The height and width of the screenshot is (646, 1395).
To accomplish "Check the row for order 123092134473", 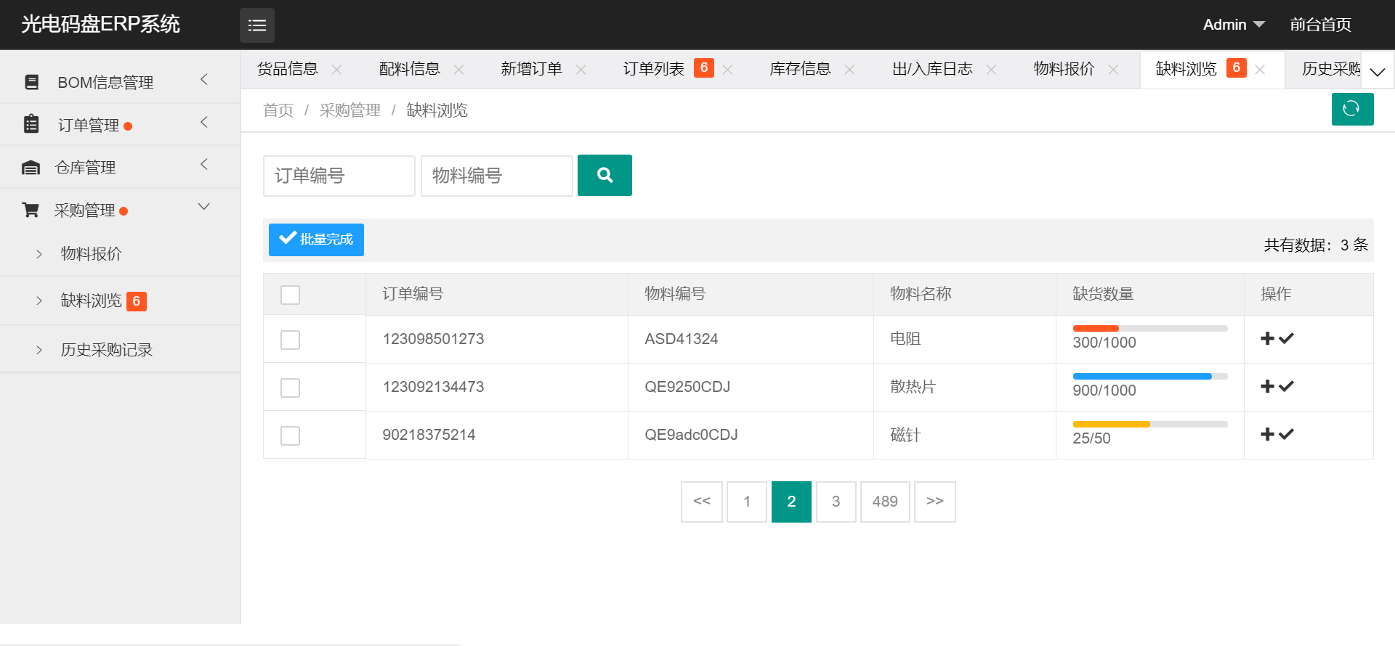I will coord(291,388).
